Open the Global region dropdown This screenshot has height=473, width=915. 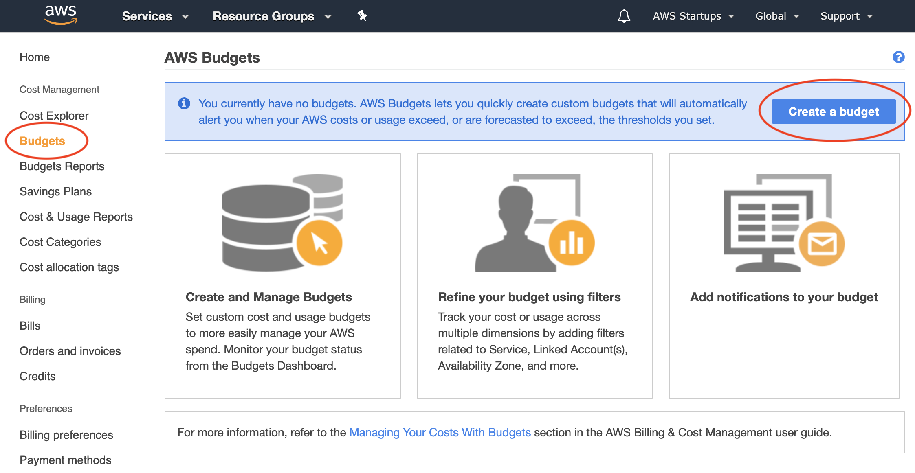[777, 16]
